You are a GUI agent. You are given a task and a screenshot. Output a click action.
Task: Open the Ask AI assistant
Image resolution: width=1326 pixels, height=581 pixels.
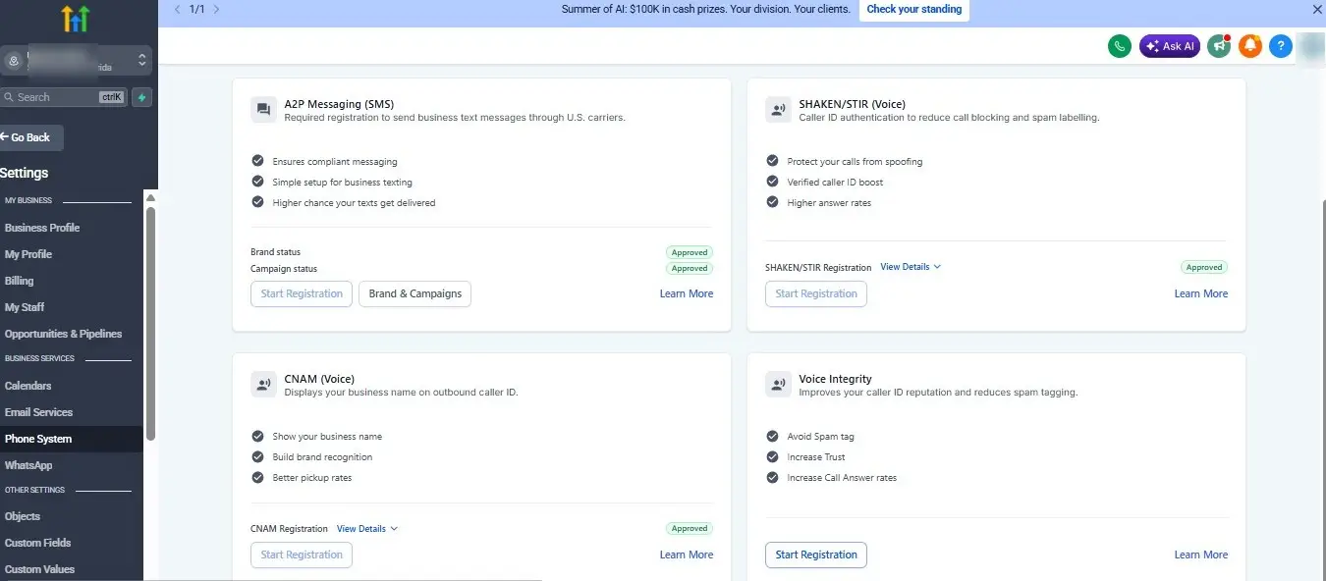(1169, 46)
